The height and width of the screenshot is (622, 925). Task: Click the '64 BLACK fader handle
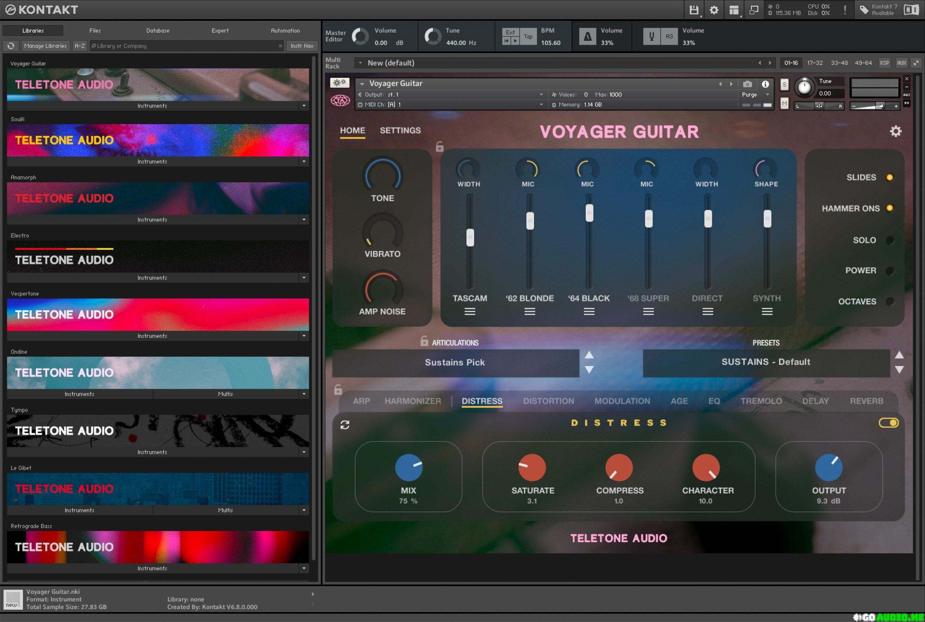589,213
